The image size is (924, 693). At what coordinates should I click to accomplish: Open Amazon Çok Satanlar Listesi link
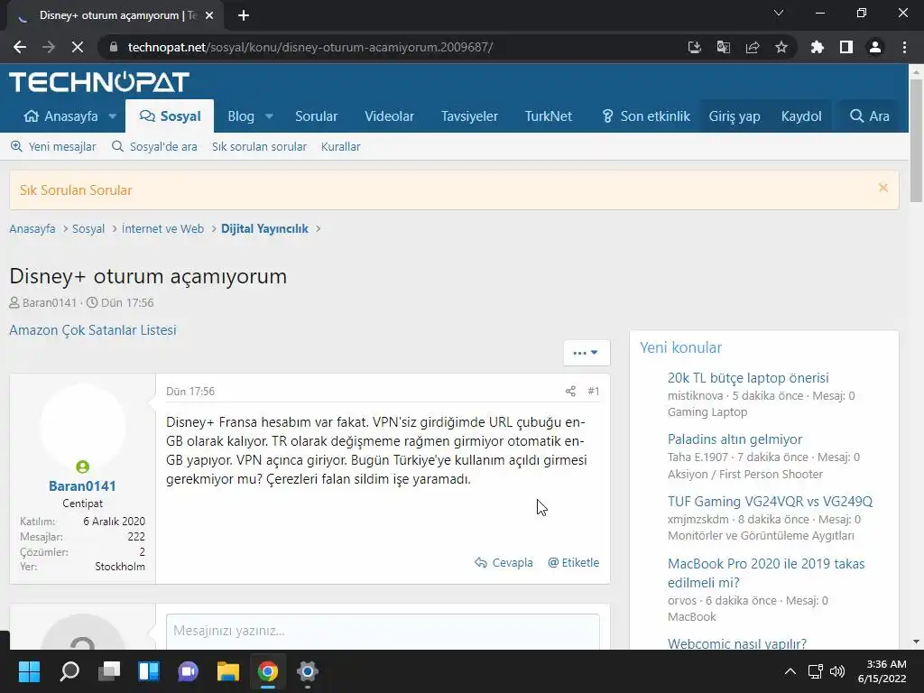[x=93, y=330]
